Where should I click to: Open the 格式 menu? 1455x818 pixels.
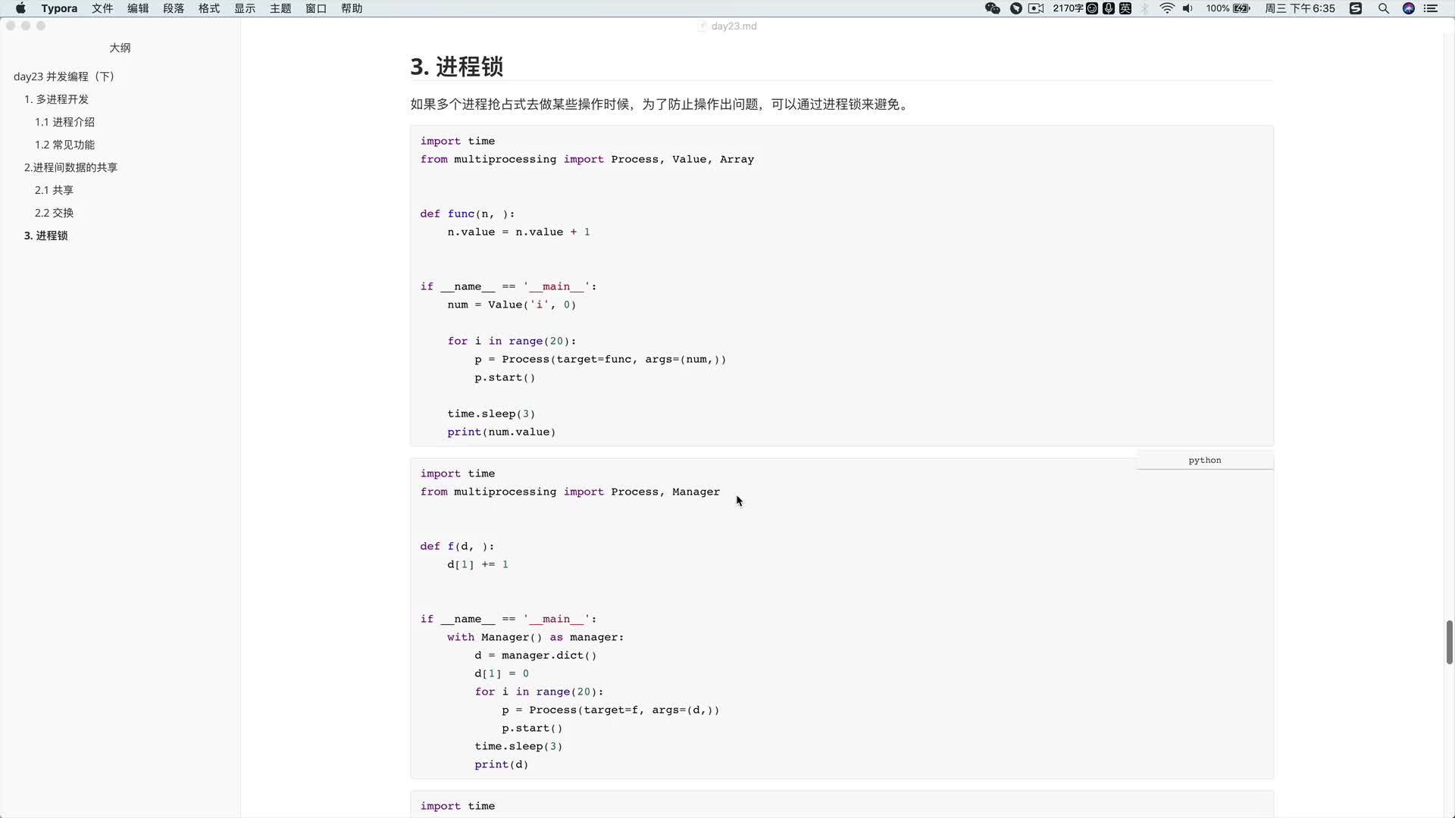click(x=209, y=8)
